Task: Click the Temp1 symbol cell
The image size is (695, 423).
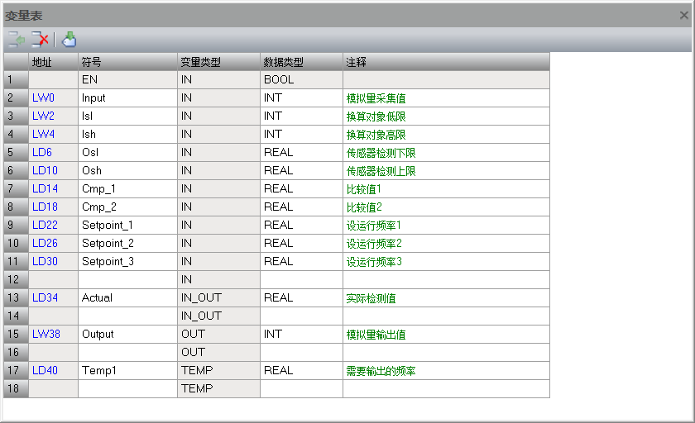Action: tap(127, 370)
